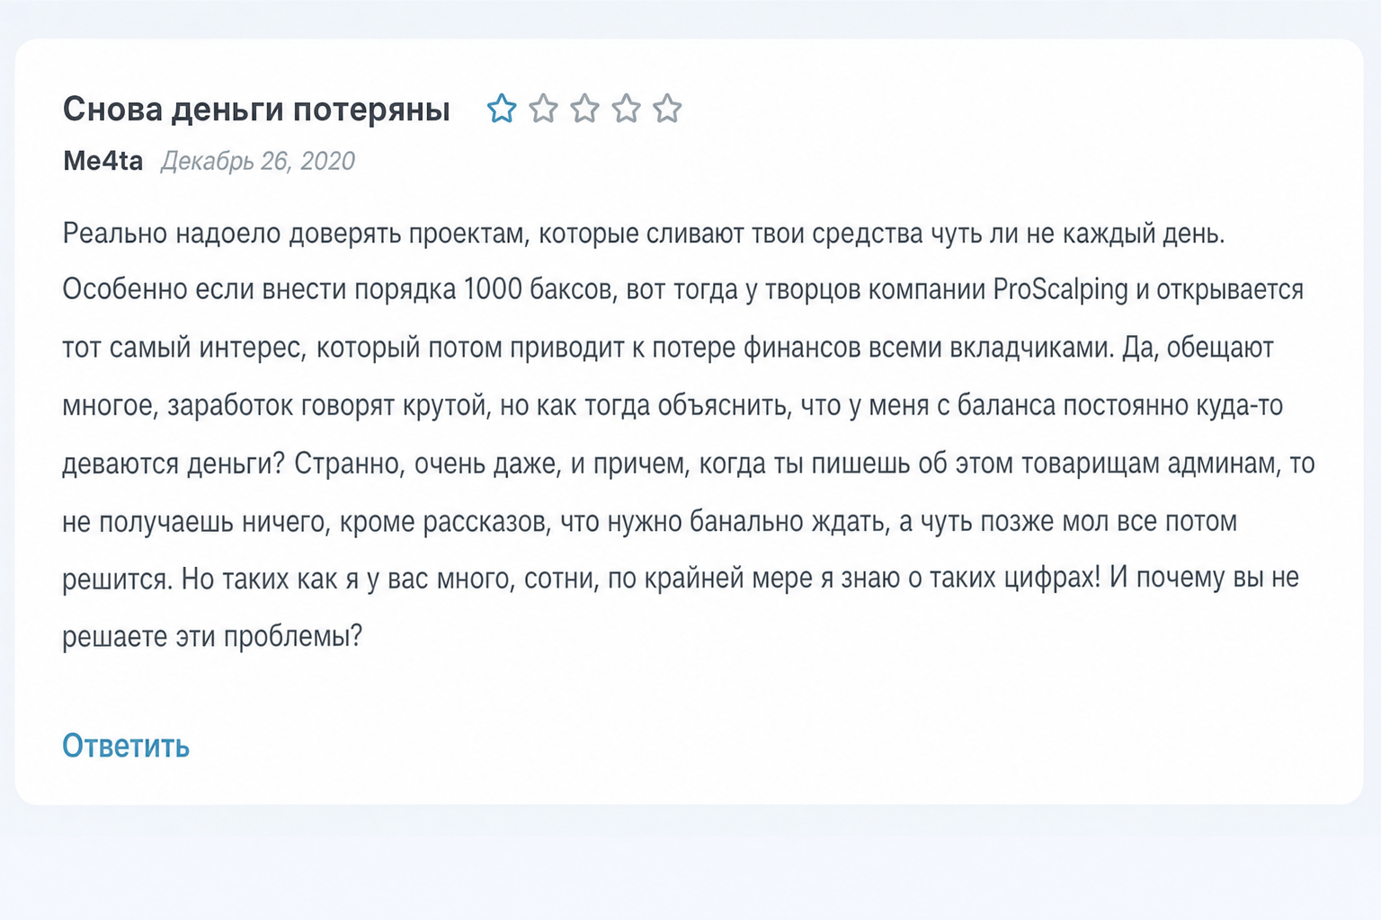This screenshot has width=1381, height=920.
Task: Click the date Декабрь 26, 2020
Action: pos(258,161)
